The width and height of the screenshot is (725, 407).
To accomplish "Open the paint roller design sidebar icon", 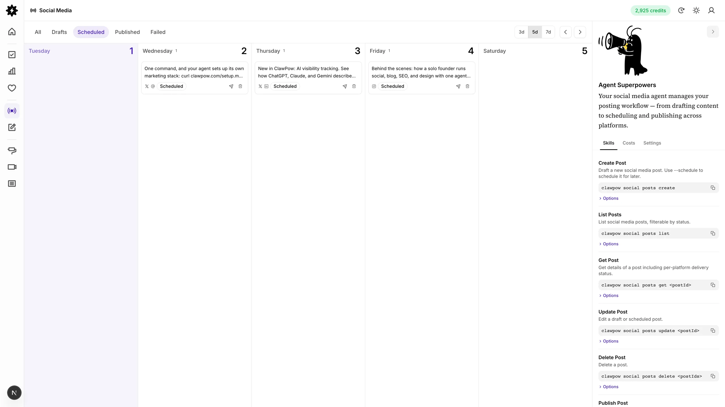I will [12, 150].
